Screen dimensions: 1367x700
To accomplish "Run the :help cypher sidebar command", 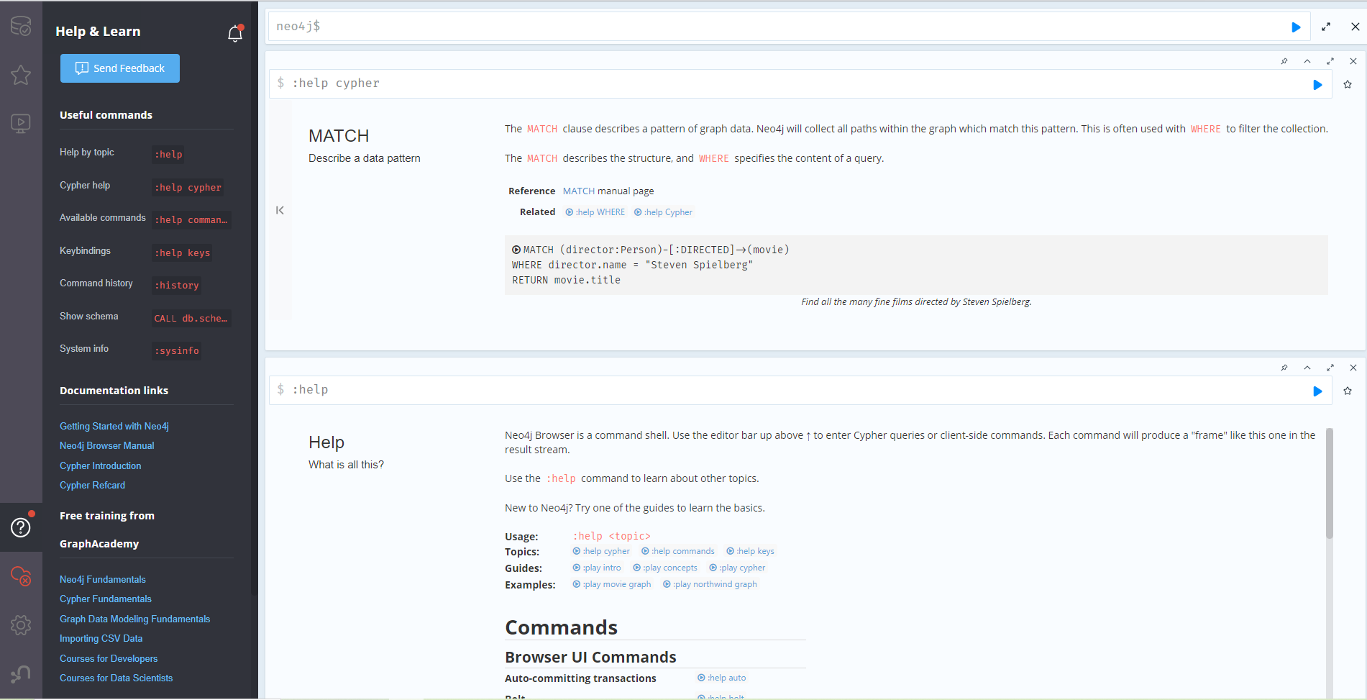I will pyautogui.click(x=188, y=187).
